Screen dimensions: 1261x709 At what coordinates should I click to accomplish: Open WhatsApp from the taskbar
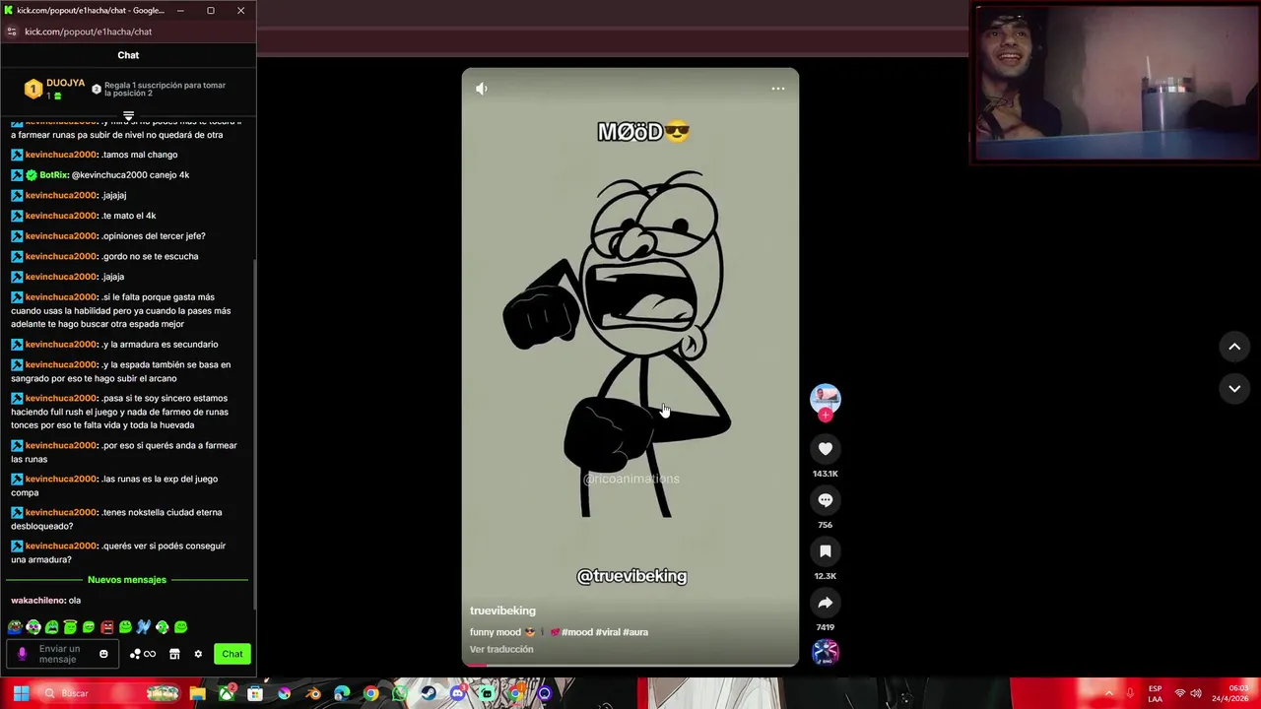(400, 693)
